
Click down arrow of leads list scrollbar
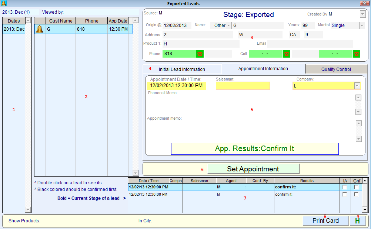pos(136,173)
